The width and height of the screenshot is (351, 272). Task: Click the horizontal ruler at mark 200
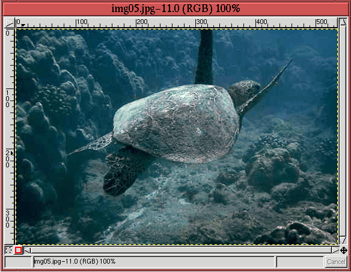(142, 22)
